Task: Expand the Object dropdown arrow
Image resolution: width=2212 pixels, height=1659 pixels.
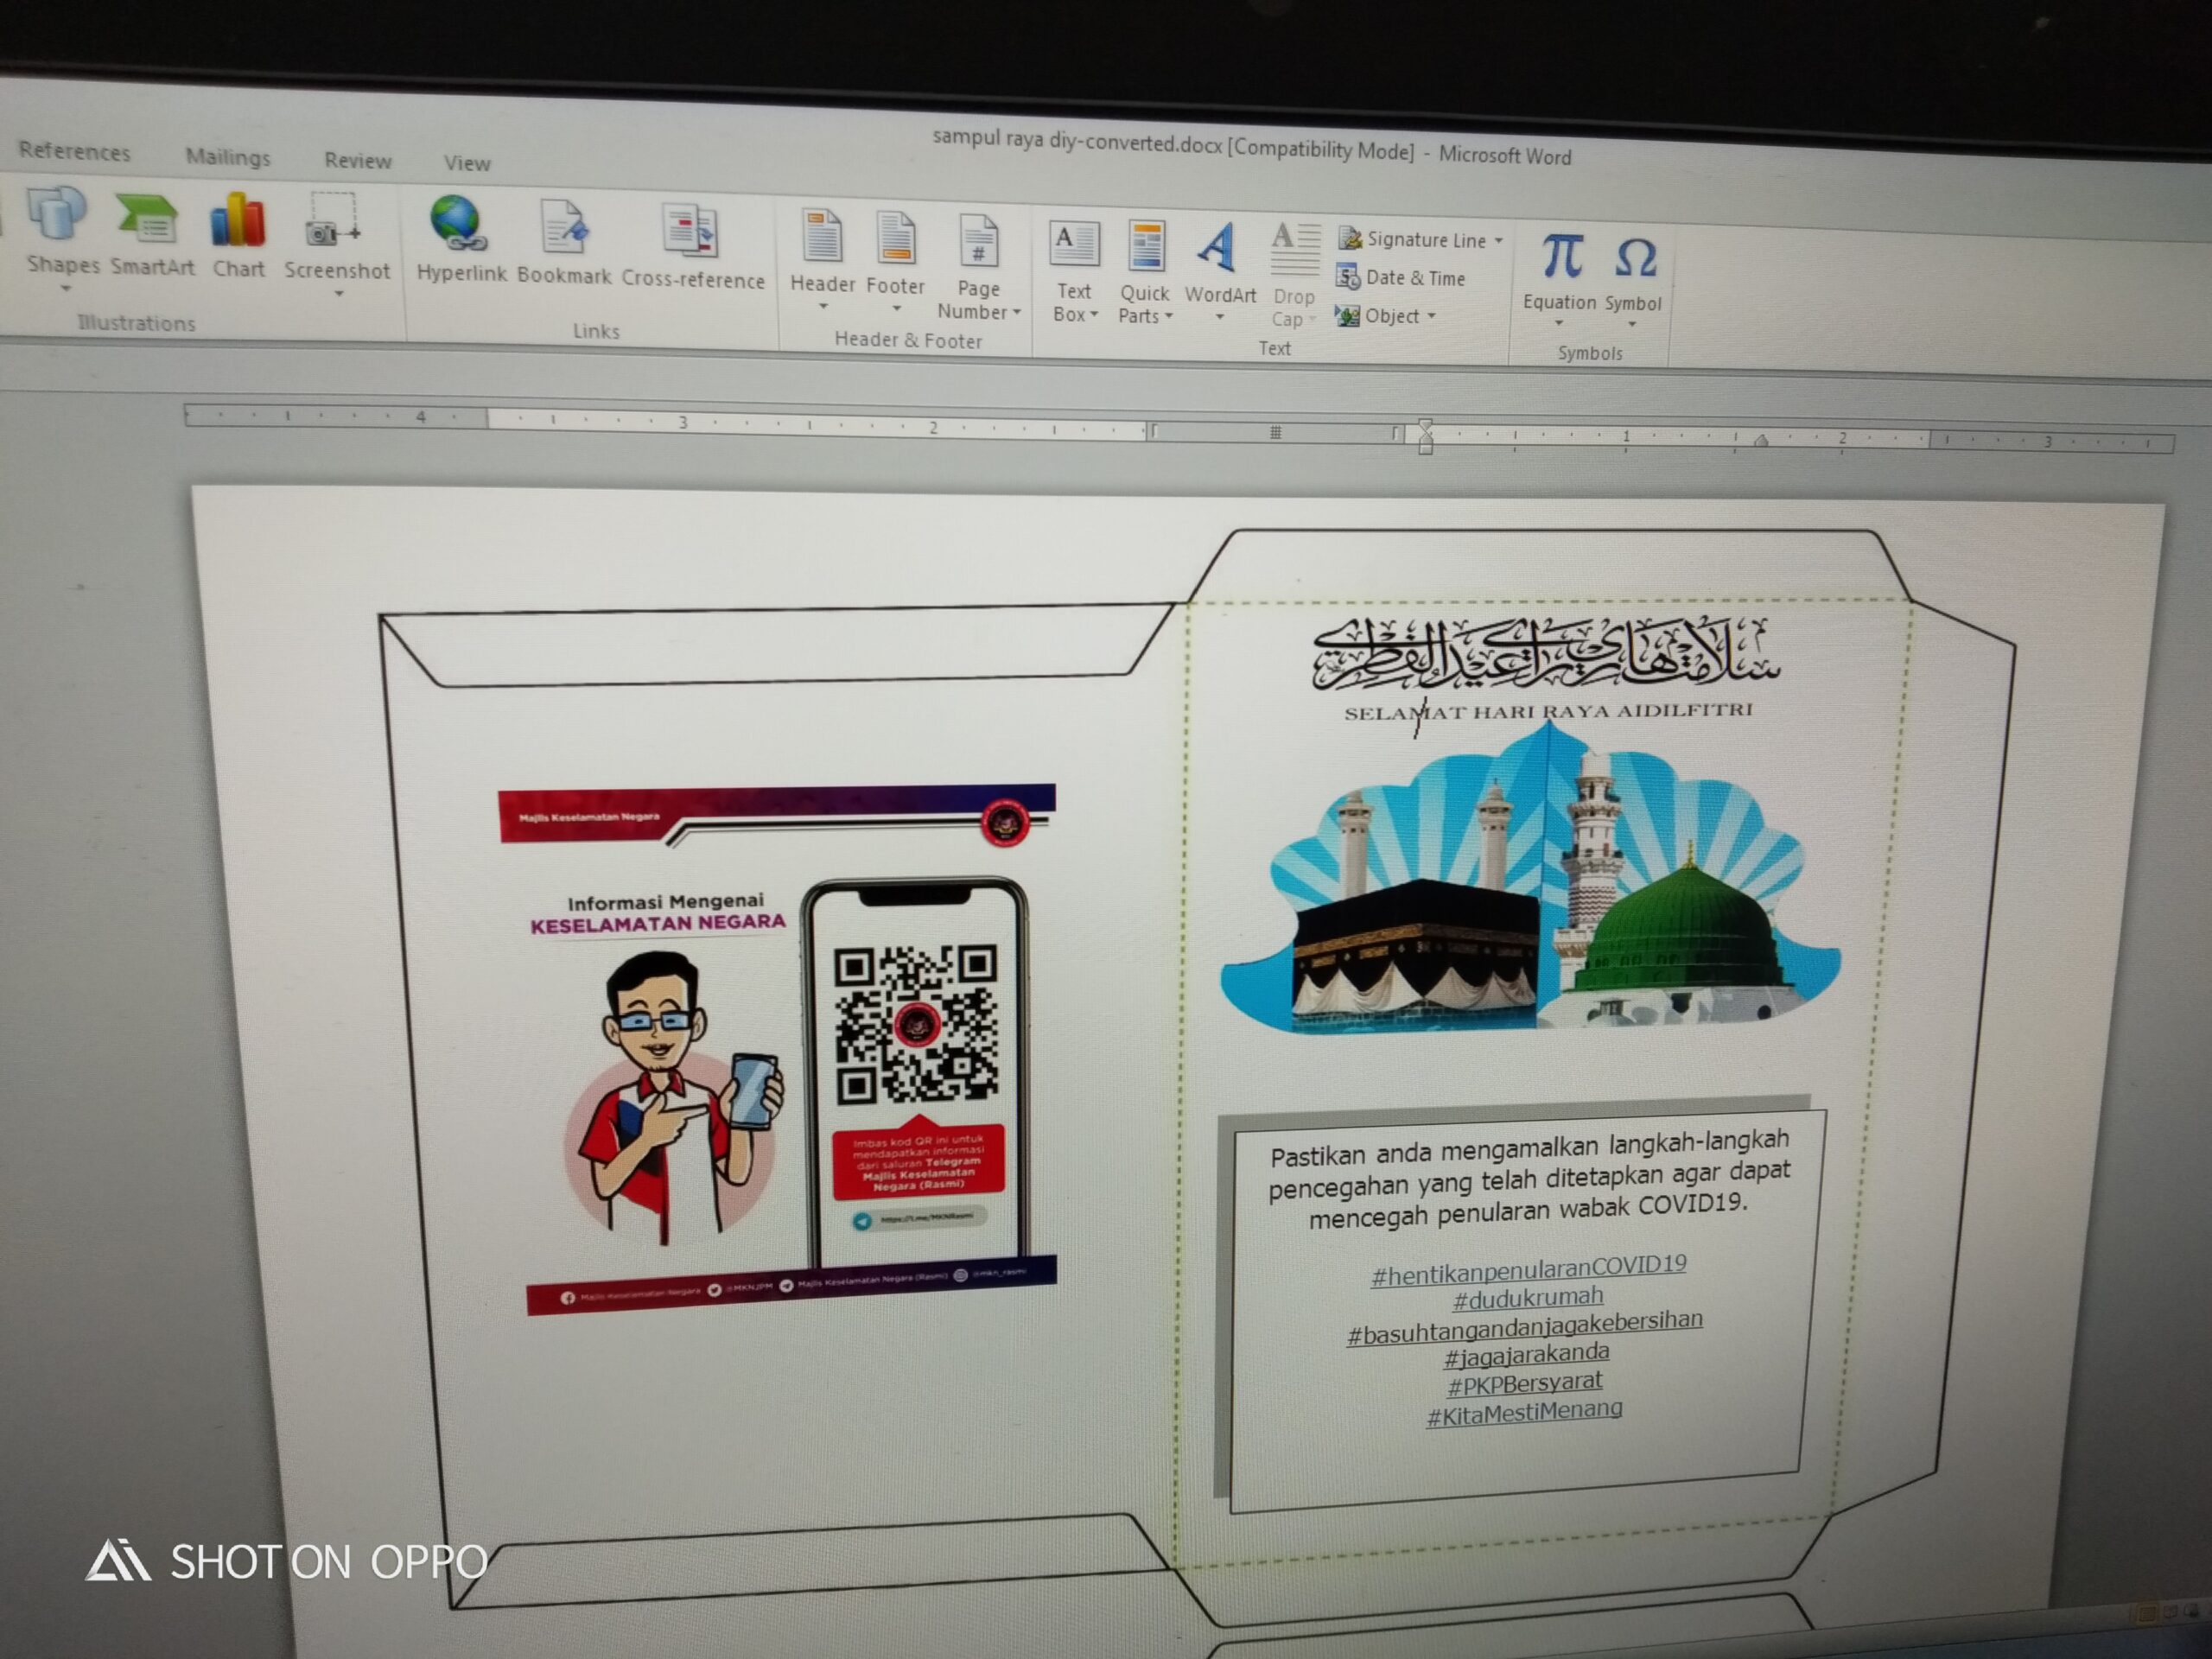Action: (1432, 316)
